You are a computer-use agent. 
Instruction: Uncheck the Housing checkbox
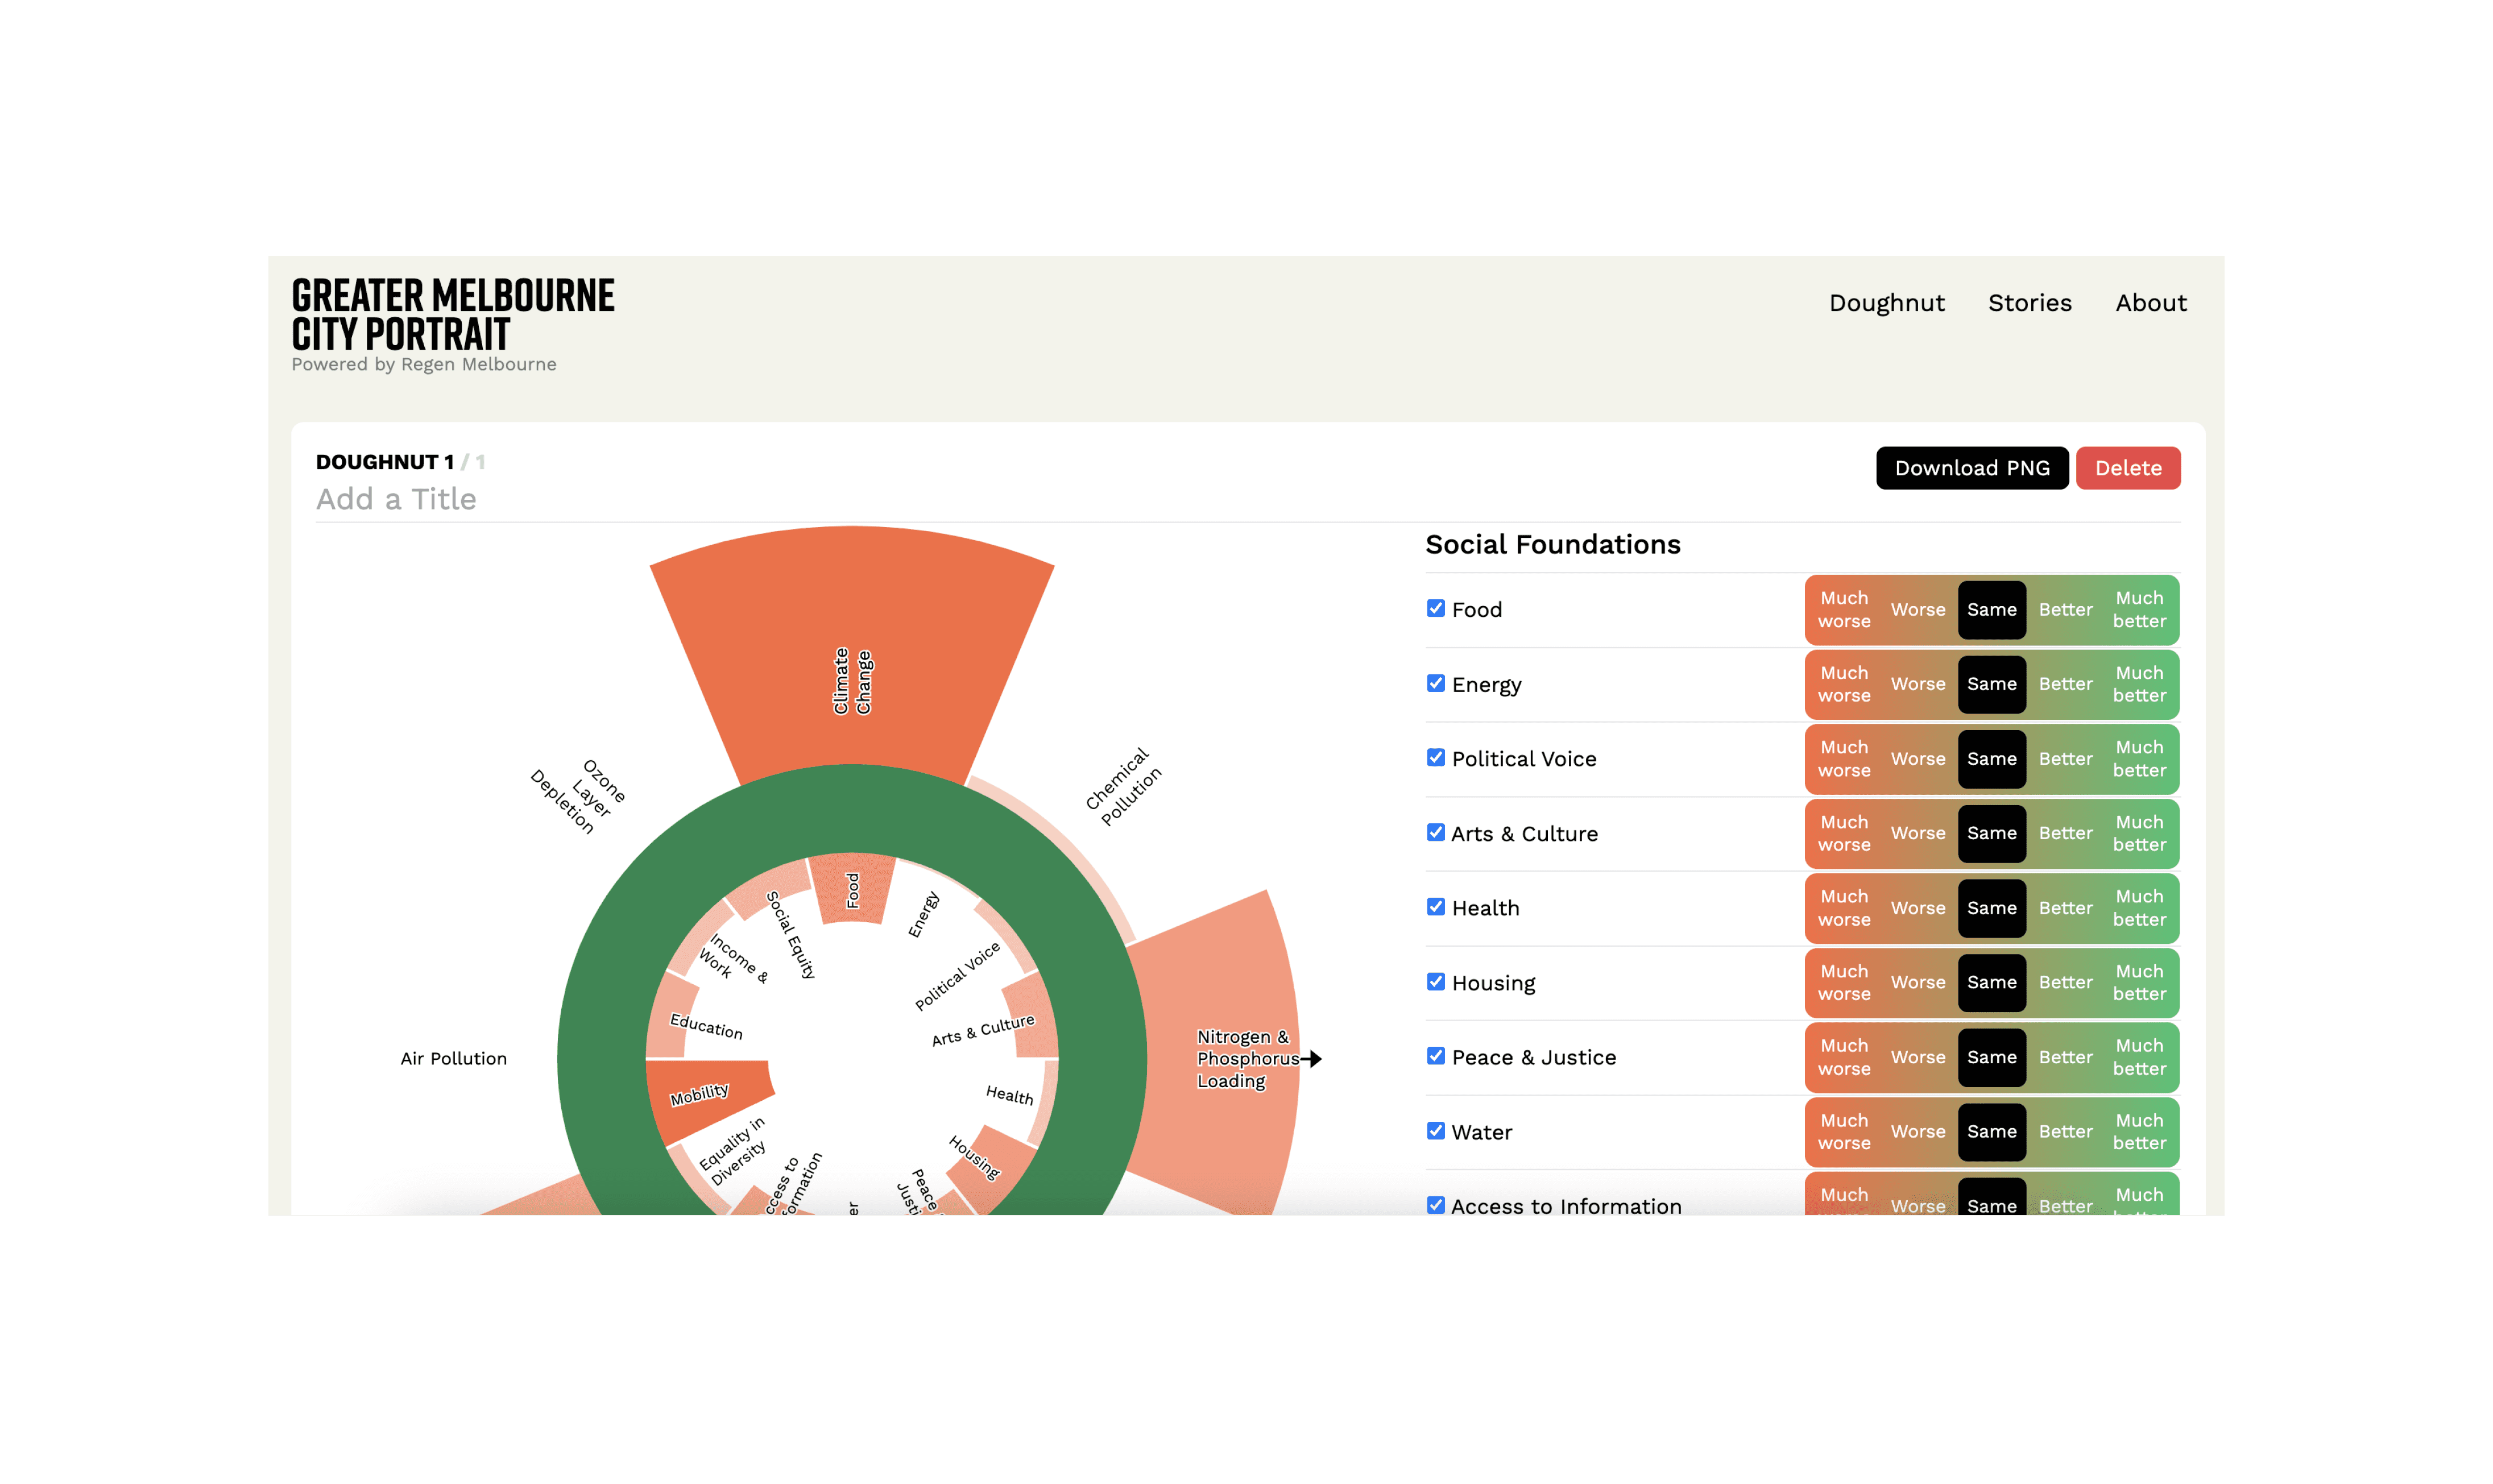[1436, 981]
